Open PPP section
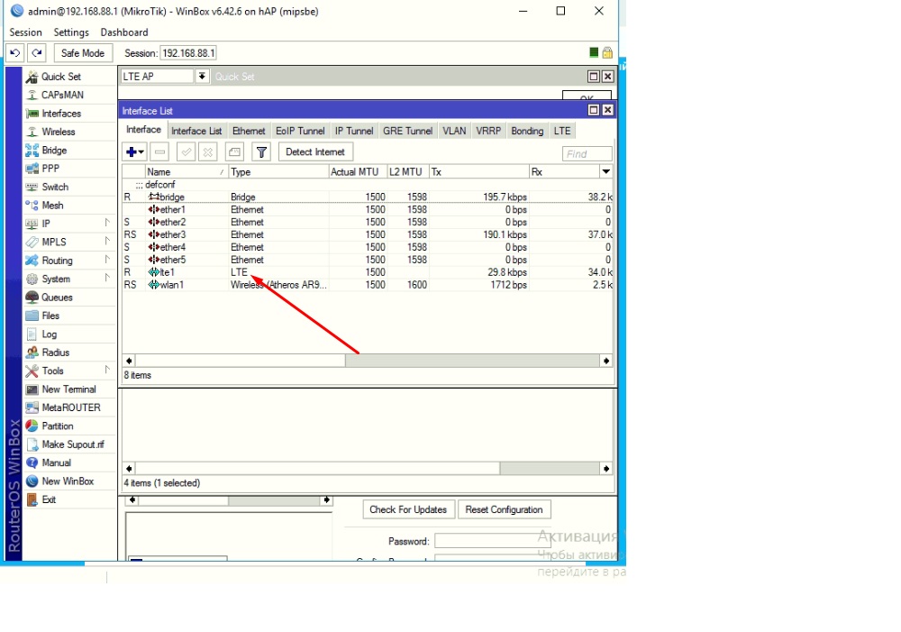The image size is (901, 632). point(50,169)
